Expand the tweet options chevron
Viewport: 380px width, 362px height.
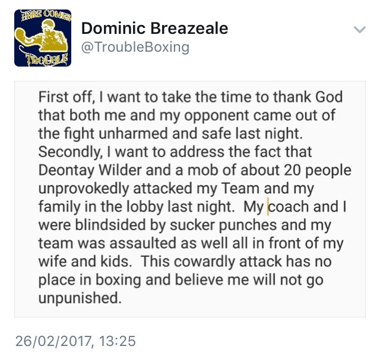360,30
